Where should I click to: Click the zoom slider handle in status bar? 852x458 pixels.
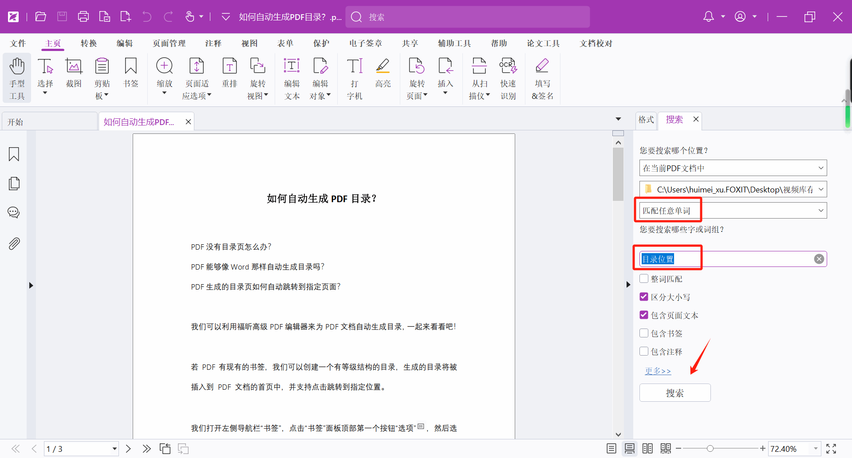tap(710, 449)
